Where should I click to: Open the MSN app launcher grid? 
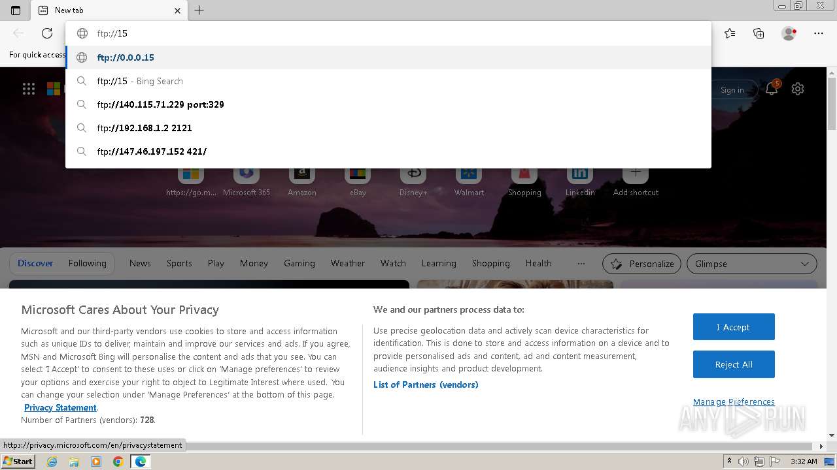(x=29, y=89)
